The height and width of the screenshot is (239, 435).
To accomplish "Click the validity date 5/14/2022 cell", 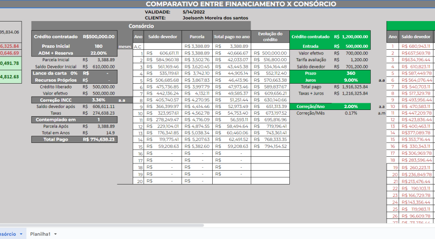I will pos(192,11).
